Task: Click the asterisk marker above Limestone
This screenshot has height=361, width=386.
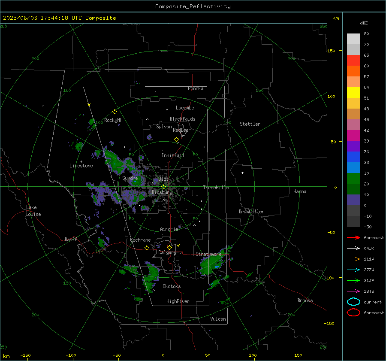Action: click(x=81, y=162)
